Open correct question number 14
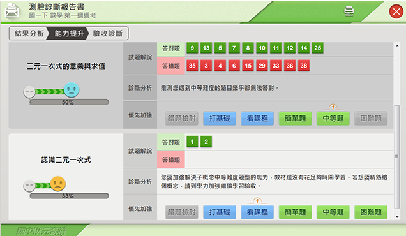This screenshot has height=236, width=406. (x=304, y=48)
